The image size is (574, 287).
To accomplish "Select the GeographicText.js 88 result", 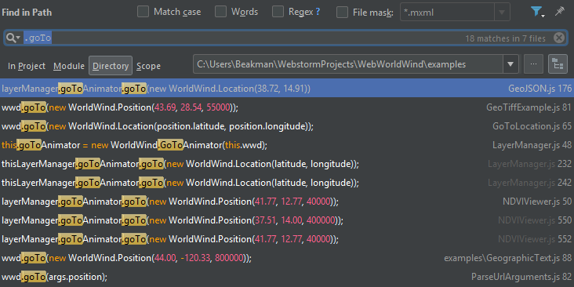I will pyautogui.click(x=287, y=258).
